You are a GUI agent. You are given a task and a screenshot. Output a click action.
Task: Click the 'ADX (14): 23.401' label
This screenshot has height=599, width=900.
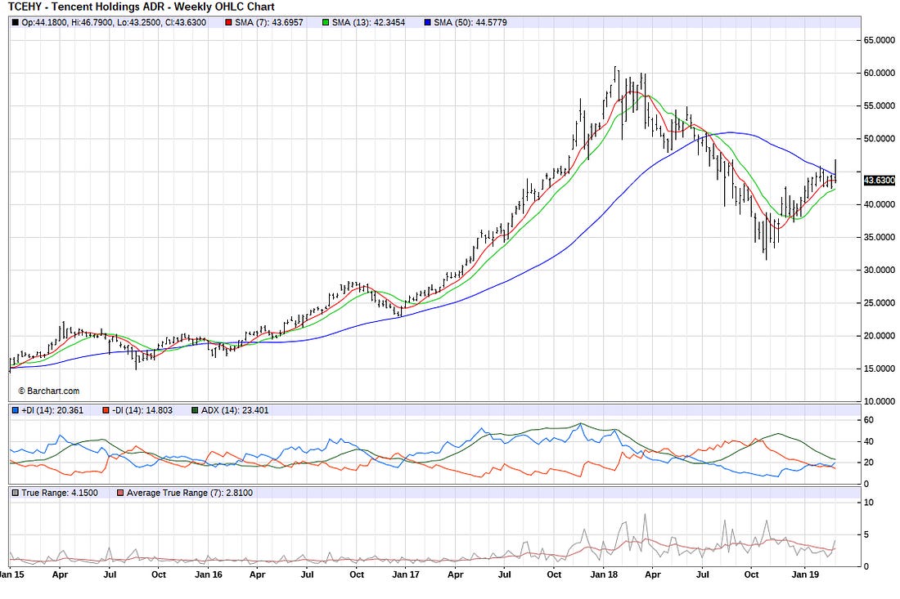tap(235, 410)
